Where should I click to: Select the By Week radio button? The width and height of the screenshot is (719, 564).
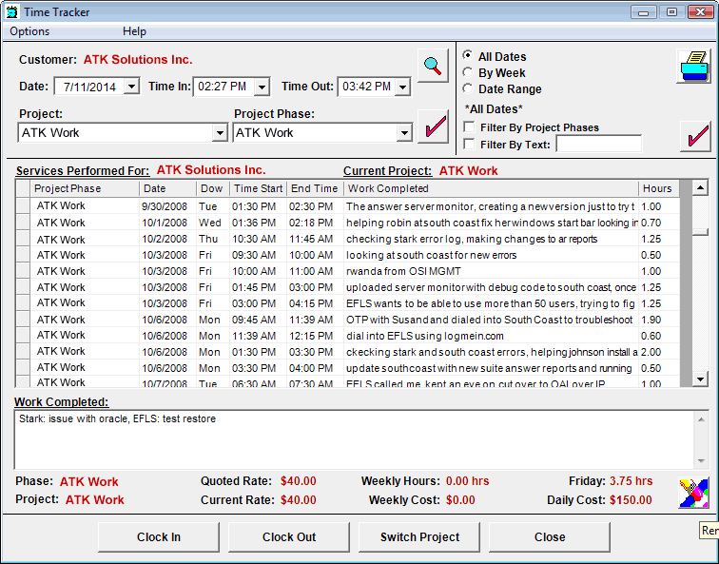click(468, 72)
